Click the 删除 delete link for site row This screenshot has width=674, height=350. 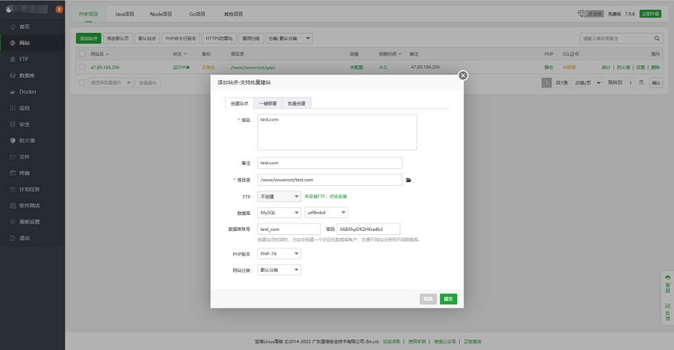(x=656, y=67)
